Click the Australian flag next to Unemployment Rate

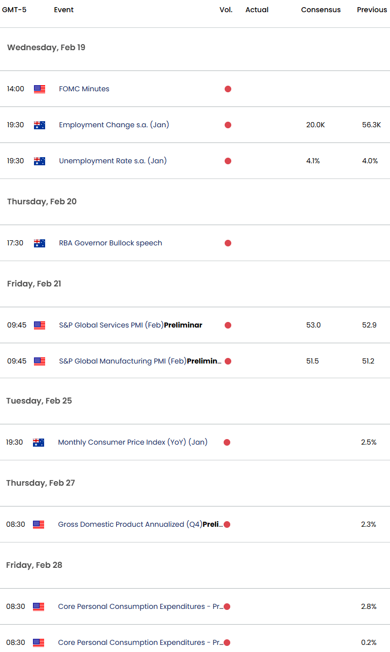pyautogui.click(x=39, y=161)
